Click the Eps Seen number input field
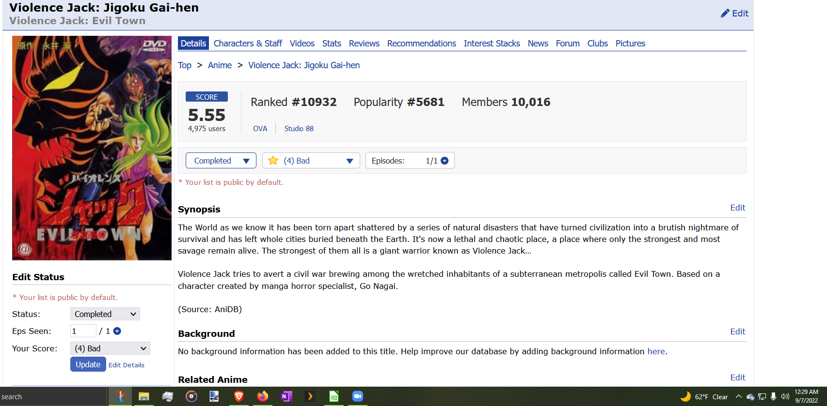 pos(83,331)
